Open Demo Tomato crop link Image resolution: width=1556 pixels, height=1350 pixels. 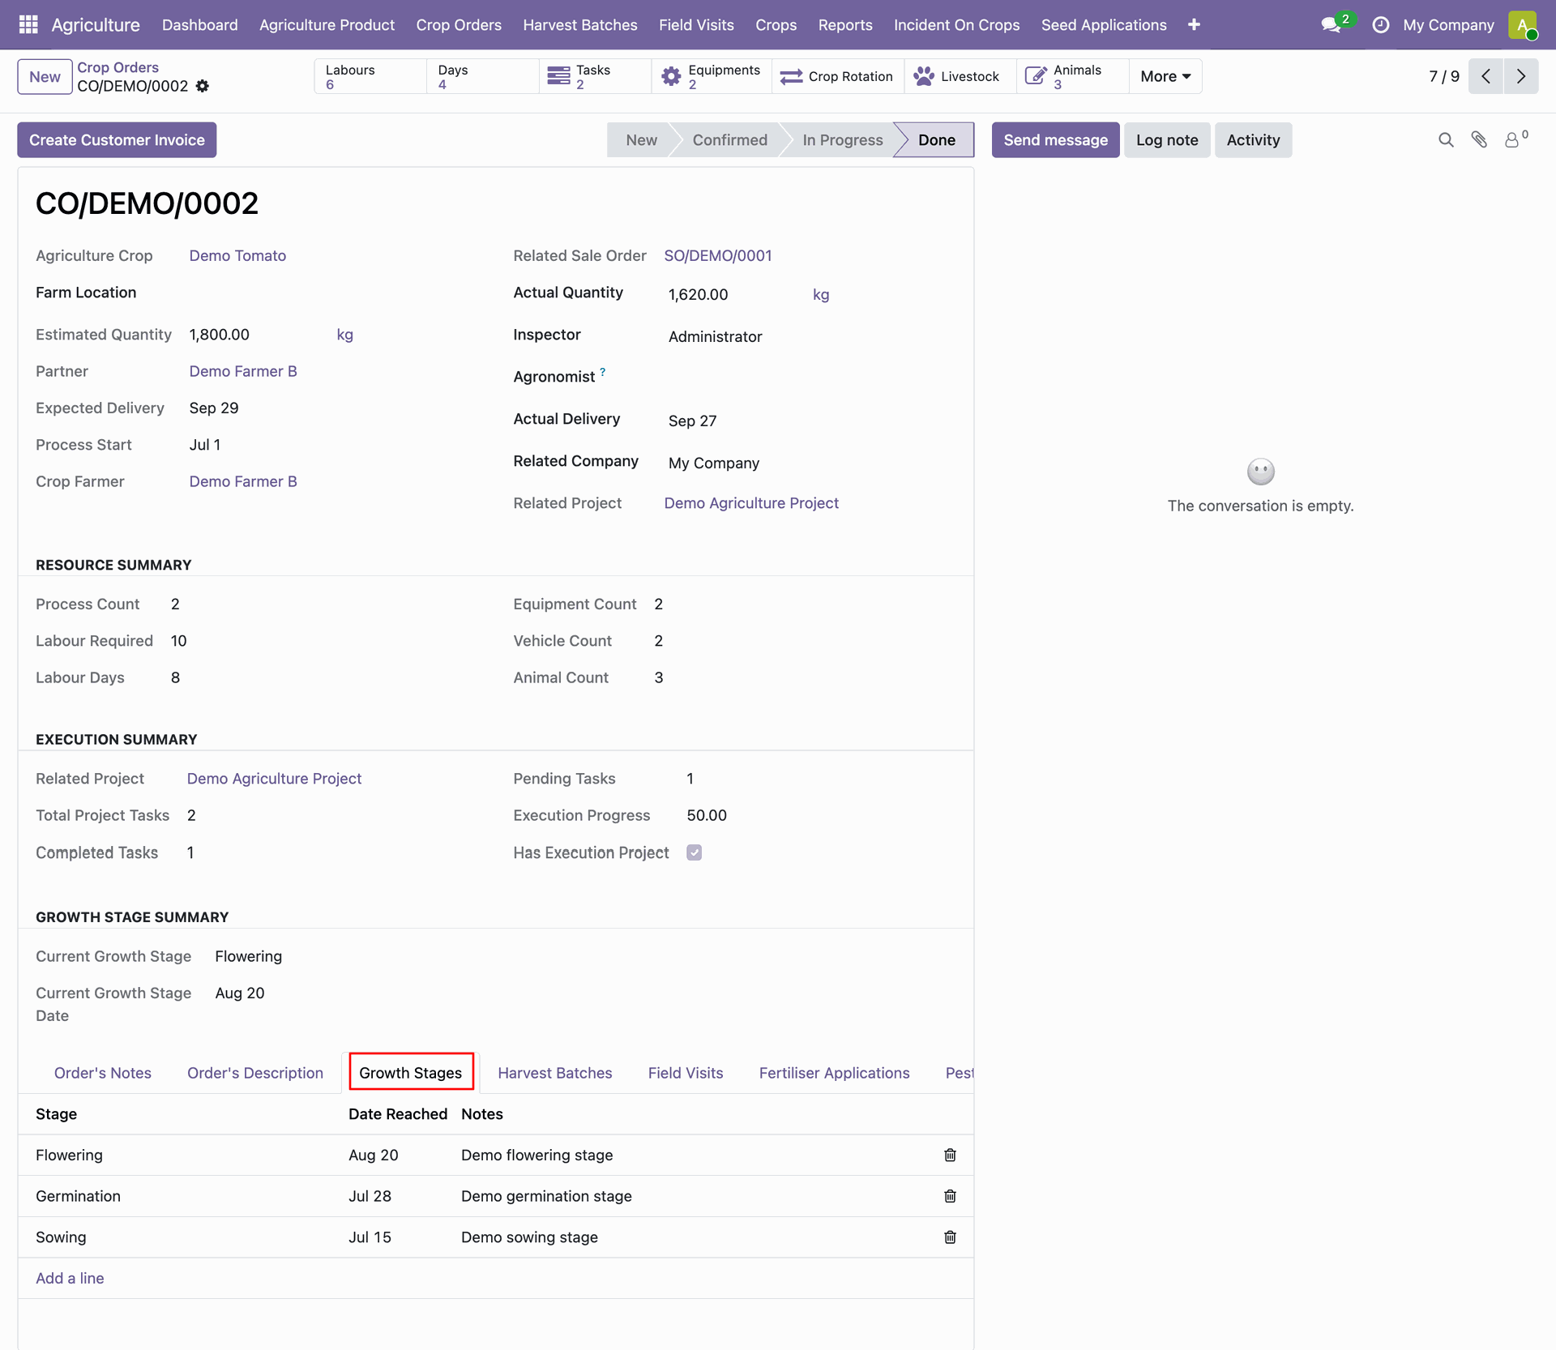click(x=237, y=256)
